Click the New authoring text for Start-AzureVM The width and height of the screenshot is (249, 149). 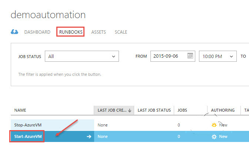point(223,136)
